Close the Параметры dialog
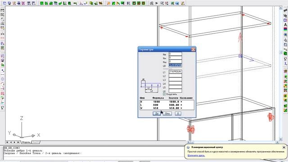This screenshot has width=288, height=162. (193, 49)
